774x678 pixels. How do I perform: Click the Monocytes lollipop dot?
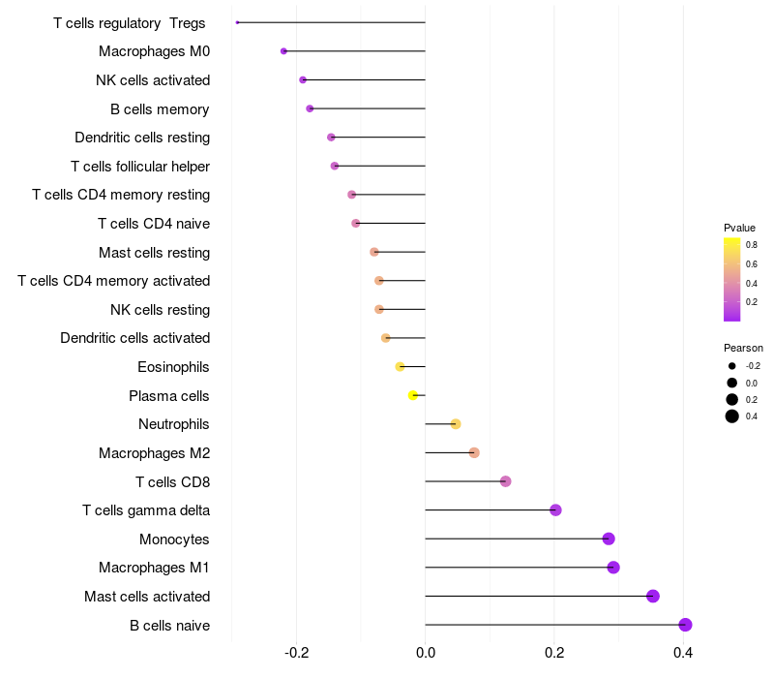[609, 539]
